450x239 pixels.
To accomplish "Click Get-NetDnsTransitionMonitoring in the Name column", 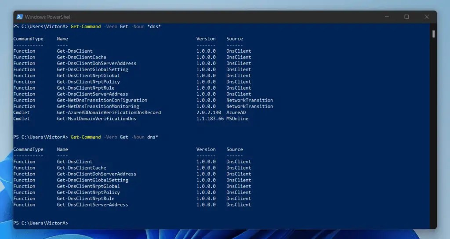I will [98, 106].
